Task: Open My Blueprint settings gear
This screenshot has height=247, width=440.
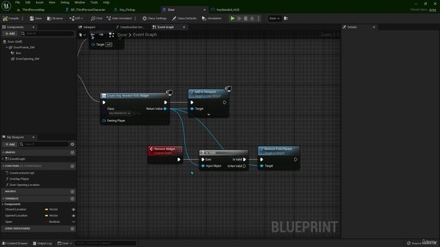Action: [72, 145]
